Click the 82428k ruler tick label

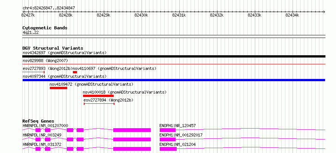tap(66, 15)
